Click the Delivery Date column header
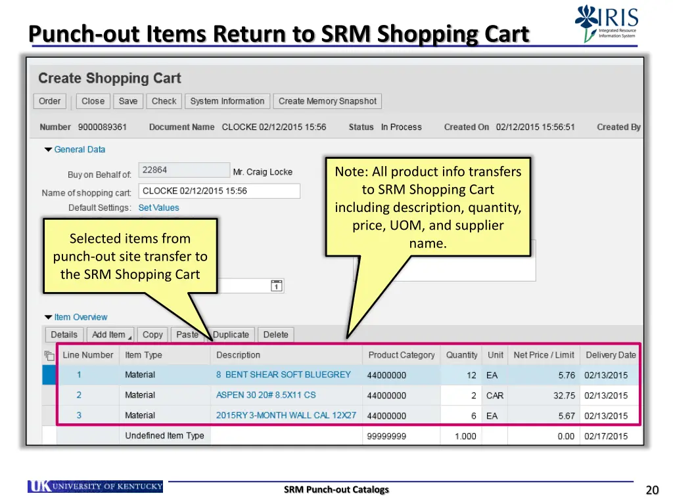This screenshot has height=504, width=673. pos(611,355)
